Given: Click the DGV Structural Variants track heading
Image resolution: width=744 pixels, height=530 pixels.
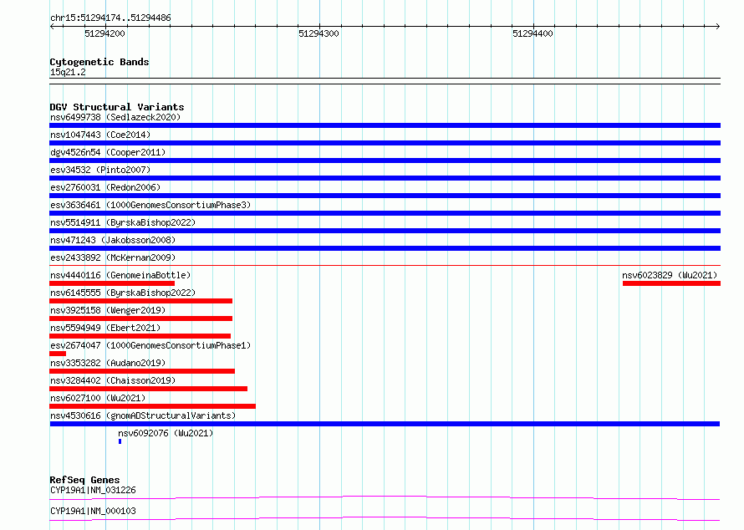Looking at the screenshot, I should pos(117,107).
